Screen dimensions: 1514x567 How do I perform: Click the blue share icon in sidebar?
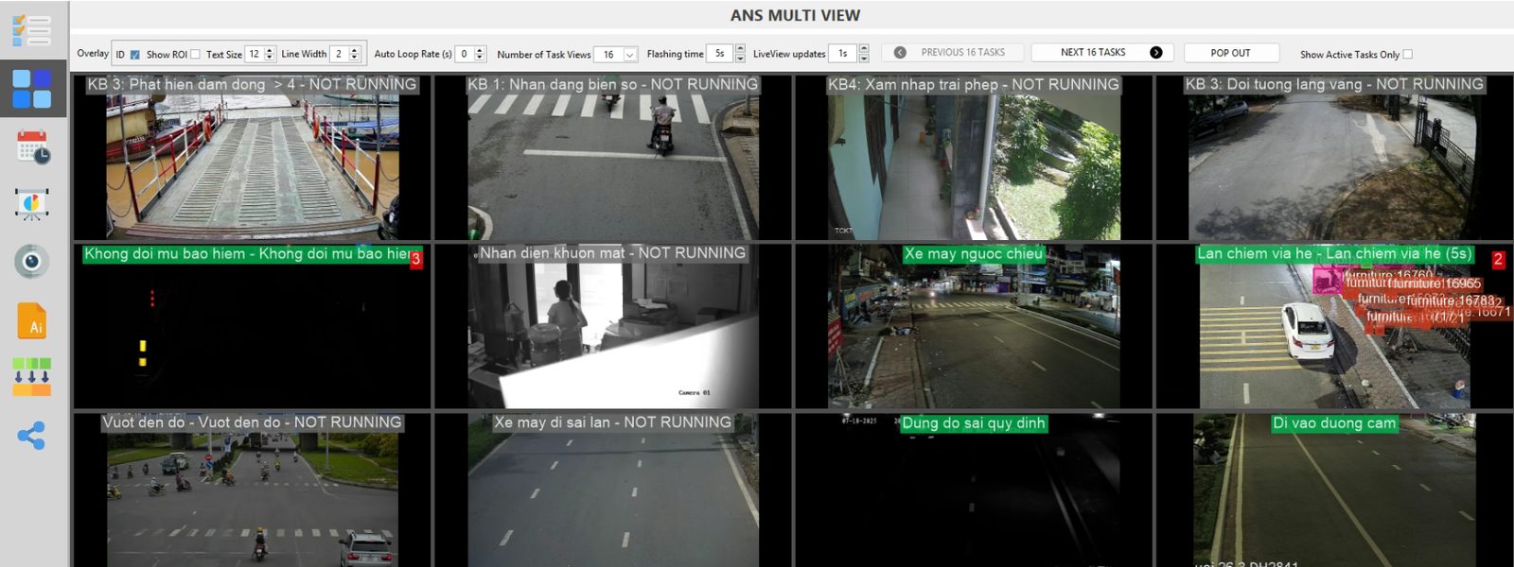pyautogui.click(x=31, y=436)
